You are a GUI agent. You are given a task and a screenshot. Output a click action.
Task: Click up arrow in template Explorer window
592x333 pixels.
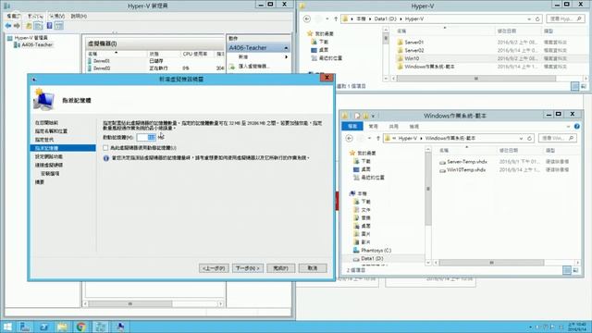[x=377, y=139]
